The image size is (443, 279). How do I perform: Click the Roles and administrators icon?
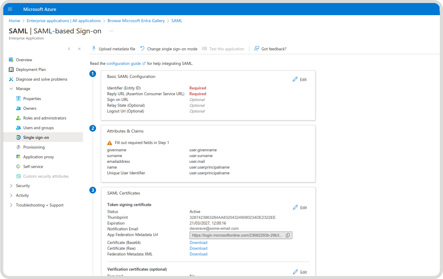[x=18, y=118]
